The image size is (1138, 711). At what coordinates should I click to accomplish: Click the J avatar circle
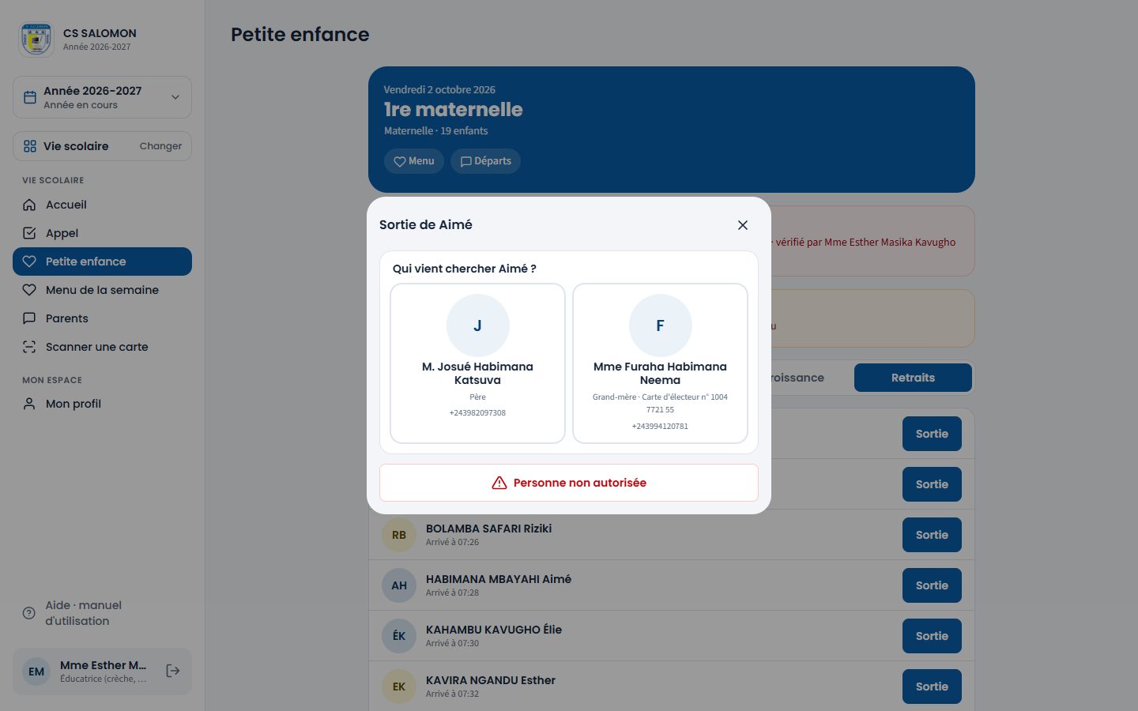pyautogui.click(x=477, y=325)
